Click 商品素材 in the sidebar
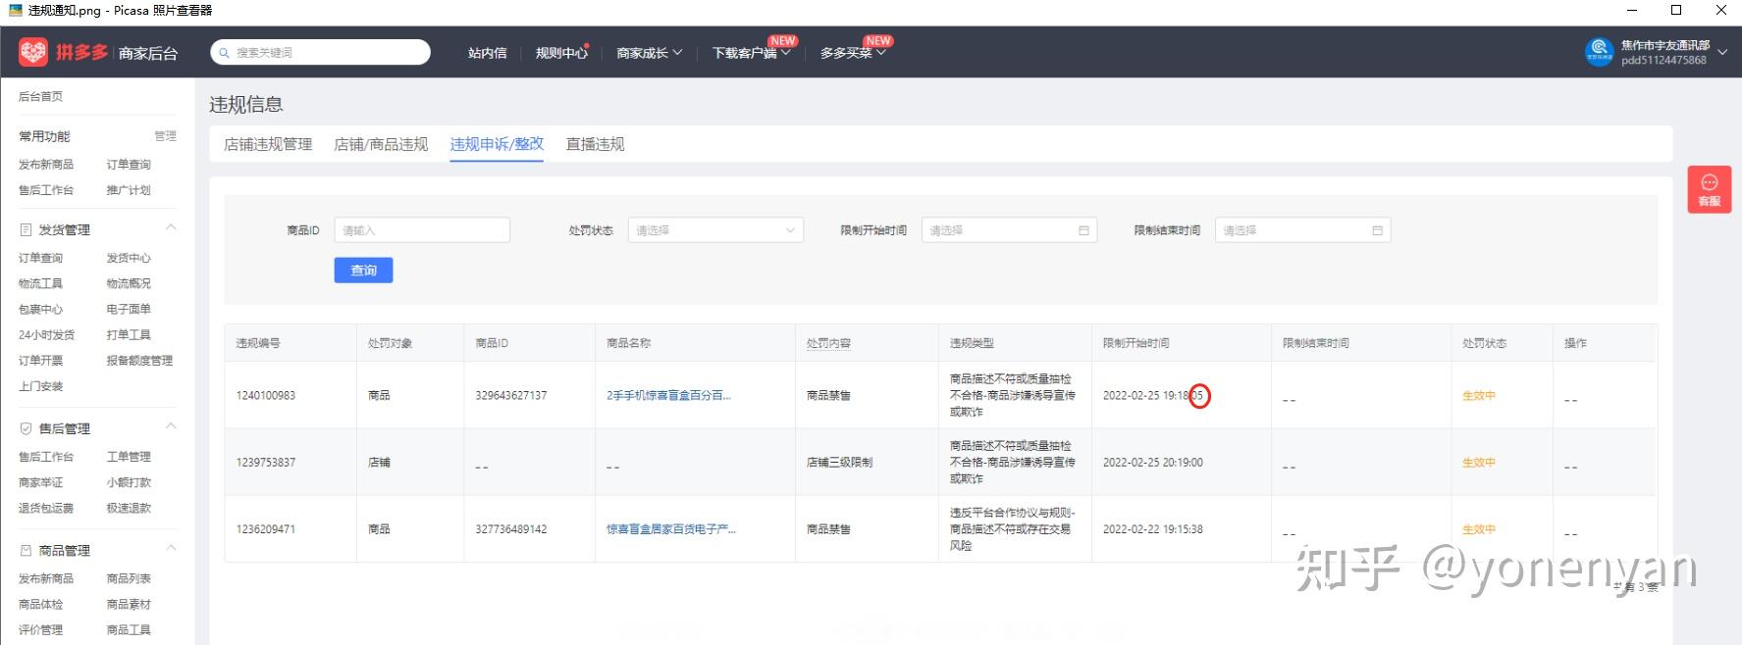The height and width of the screenshot is (645, 1742). click(x=129, y=604)
